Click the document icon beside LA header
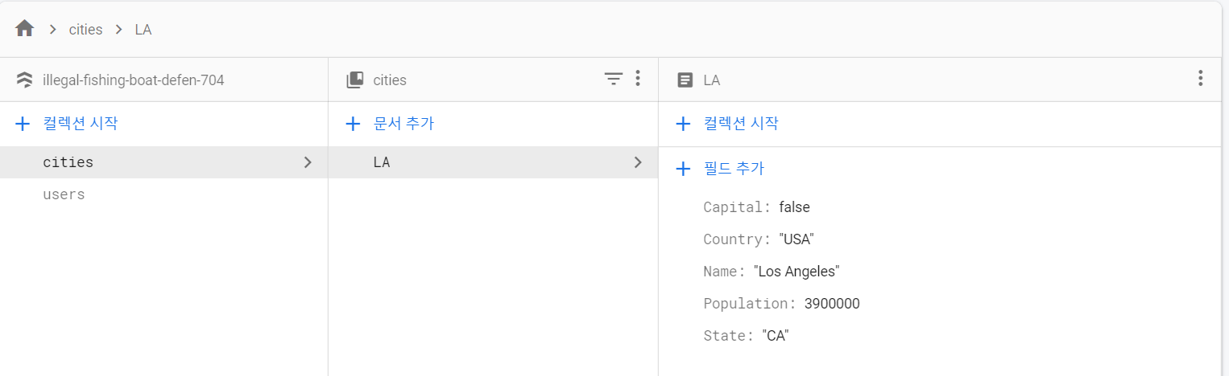This screenshot has height=376, width=1229. point(685,80)
